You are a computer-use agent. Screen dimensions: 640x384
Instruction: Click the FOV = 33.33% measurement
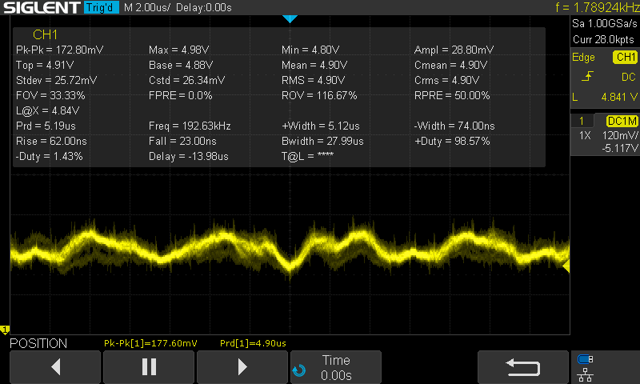[x=50, y=95]
